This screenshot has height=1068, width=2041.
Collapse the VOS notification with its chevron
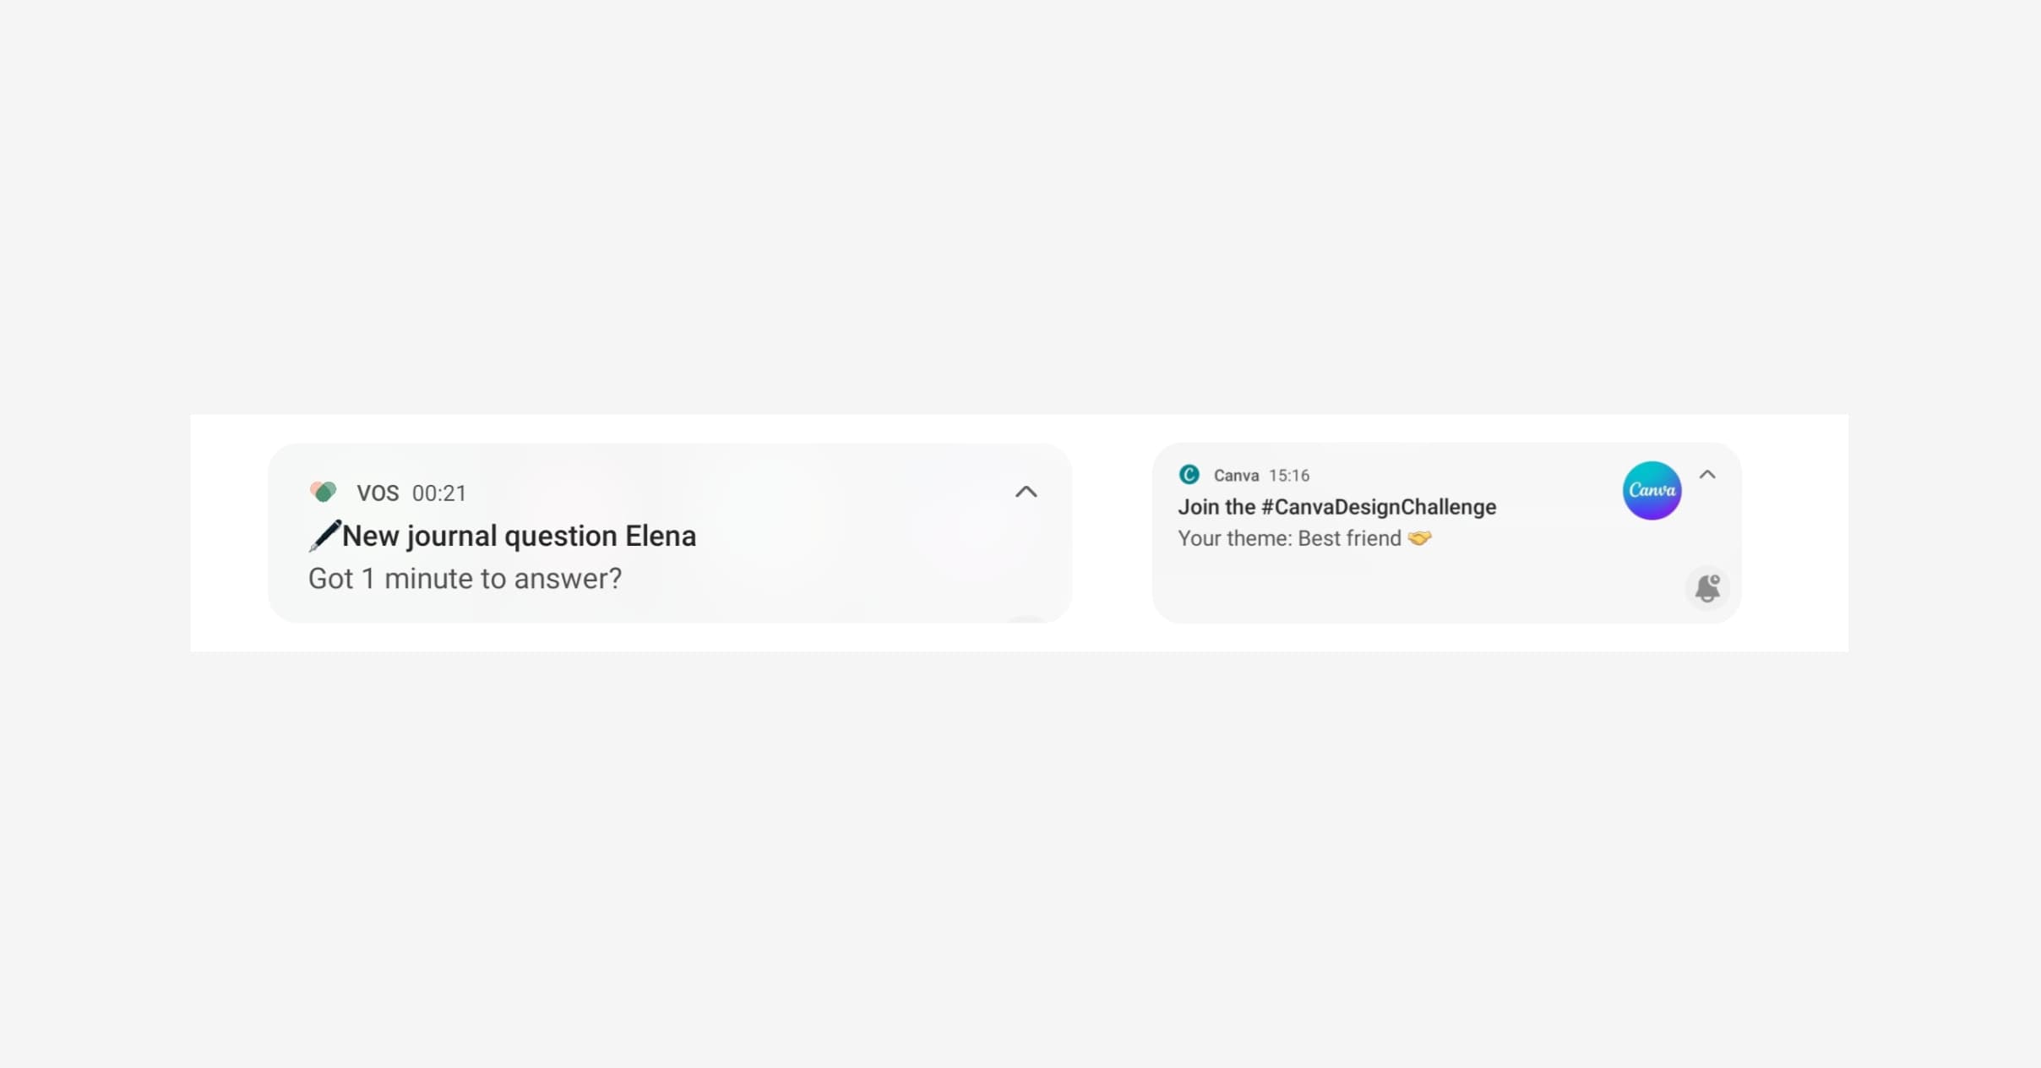(1026, 492)
